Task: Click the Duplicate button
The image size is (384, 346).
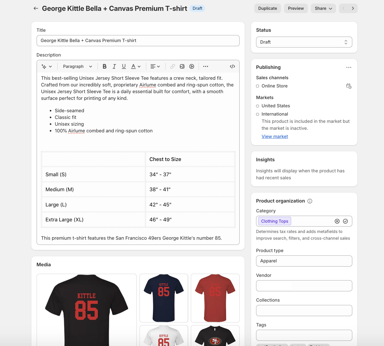Action: [267, 9]
